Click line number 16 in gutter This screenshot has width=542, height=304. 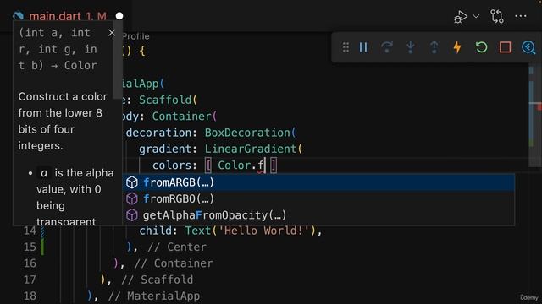[x=30, y=263]
